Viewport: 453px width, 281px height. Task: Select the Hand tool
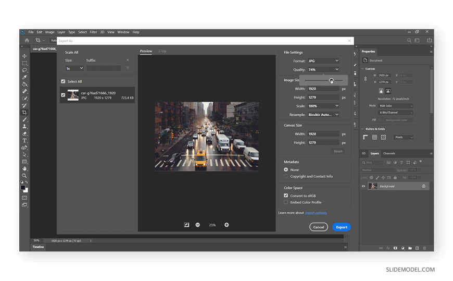tap(24, 169)
